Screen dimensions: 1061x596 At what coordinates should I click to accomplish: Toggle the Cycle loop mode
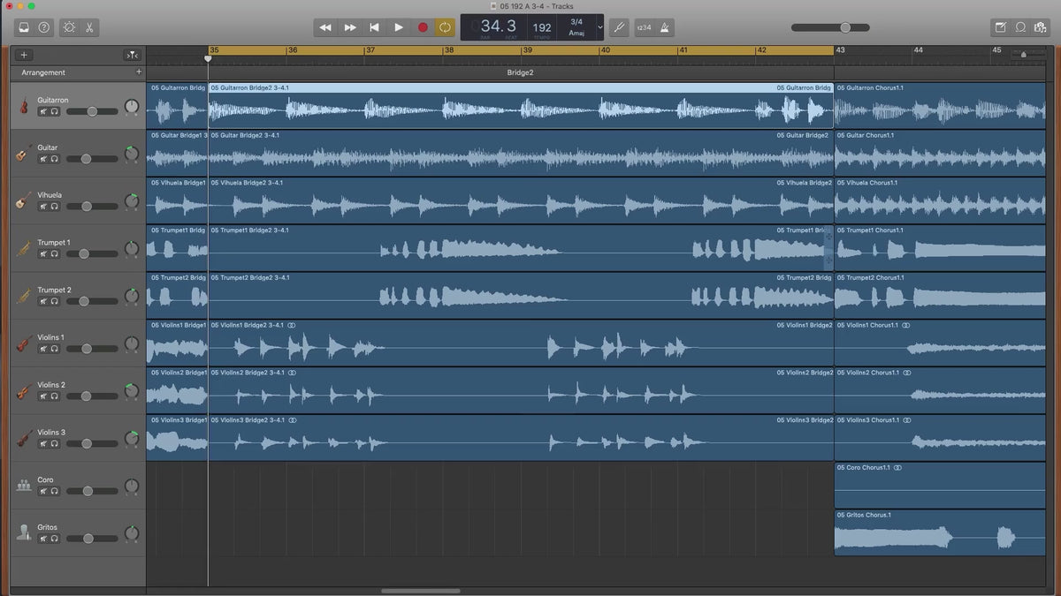point(445,27)
